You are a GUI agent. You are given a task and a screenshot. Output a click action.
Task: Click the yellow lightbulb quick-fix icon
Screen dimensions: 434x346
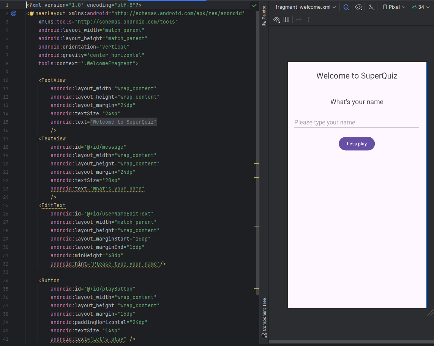click(x=32, y=14)
